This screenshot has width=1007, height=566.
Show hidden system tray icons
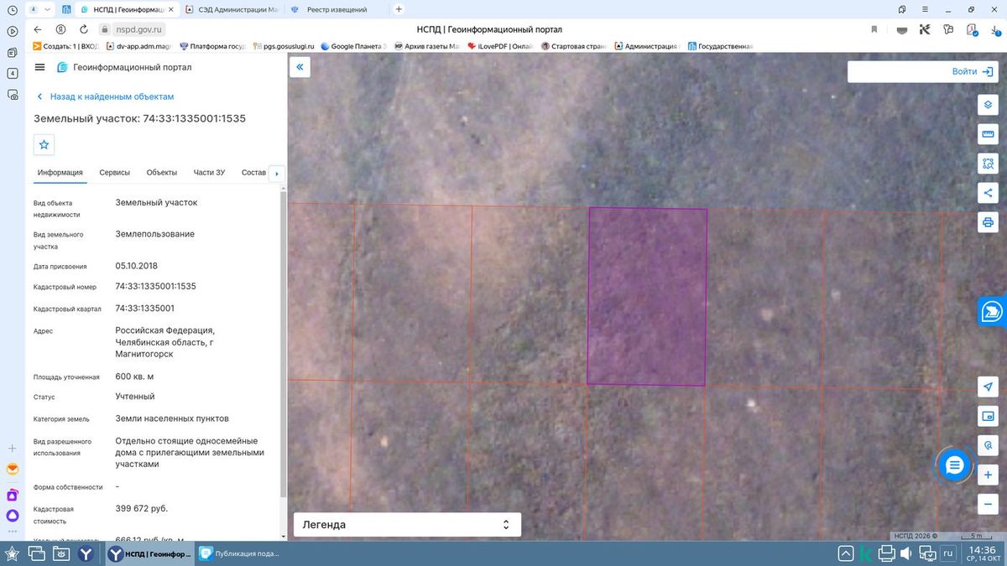844,553
